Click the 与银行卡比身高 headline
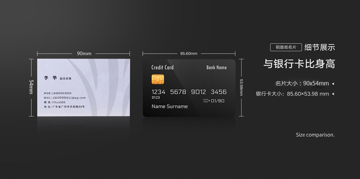This screenshot has width=360, height=179. point(299,64)
